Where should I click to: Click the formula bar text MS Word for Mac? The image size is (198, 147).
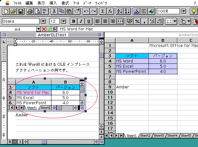pyautogui.click(x=77, y=29)
